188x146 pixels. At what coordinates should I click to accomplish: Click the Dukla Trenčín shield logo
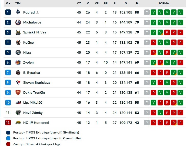pos(18,92)
